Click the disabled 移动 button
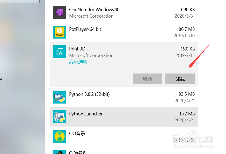This screenshot has width=226, height=154. (147, 79)
